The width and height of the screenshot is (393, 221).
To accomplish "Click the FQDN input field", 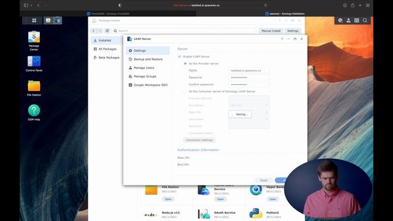I will [249, 71].
